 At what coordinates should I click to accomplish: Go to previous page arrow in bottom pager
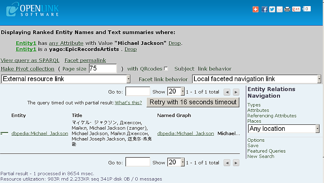coord(227,163)
